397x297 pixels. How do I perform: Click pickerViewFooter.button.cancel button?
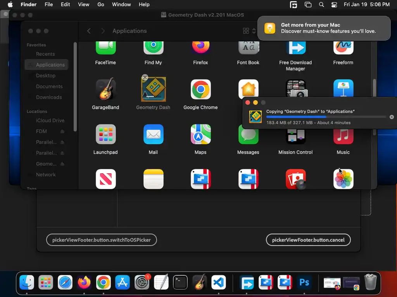pos(308,240)
